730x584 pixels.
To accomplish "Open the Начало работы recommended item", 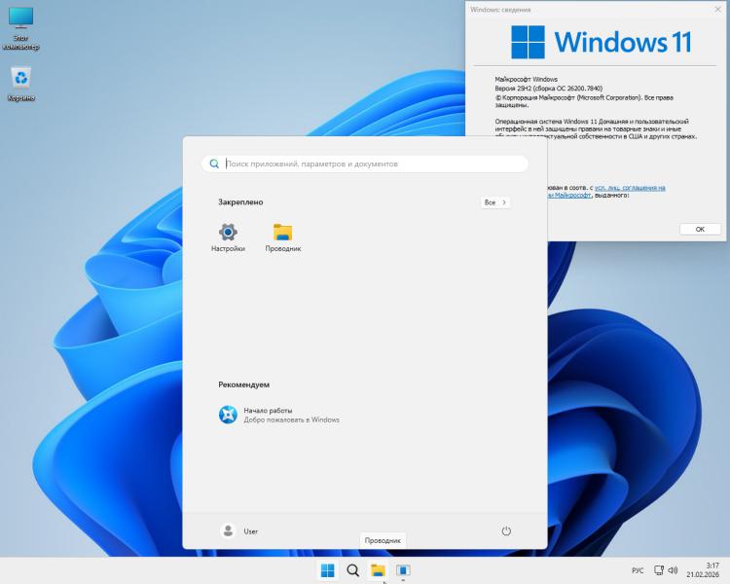I will tap(278, 415).
